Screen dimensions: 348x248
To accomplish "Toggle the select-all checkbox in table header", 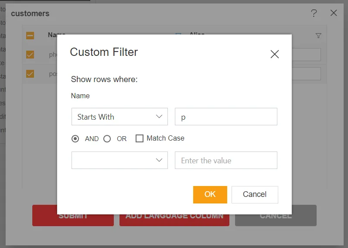I will pyautogui.click(x=30, y=35).
